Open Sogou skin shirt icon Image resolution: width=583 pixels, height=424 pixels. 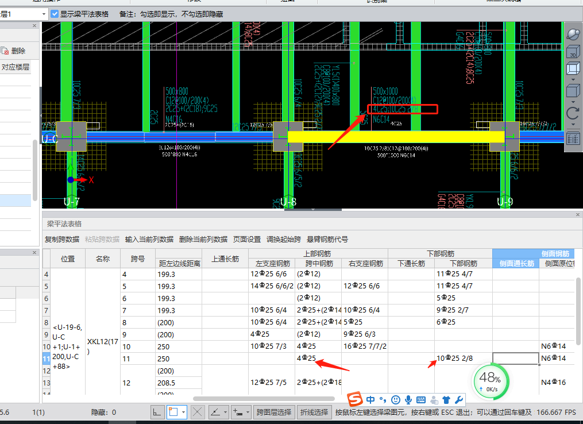pos(446,400)
